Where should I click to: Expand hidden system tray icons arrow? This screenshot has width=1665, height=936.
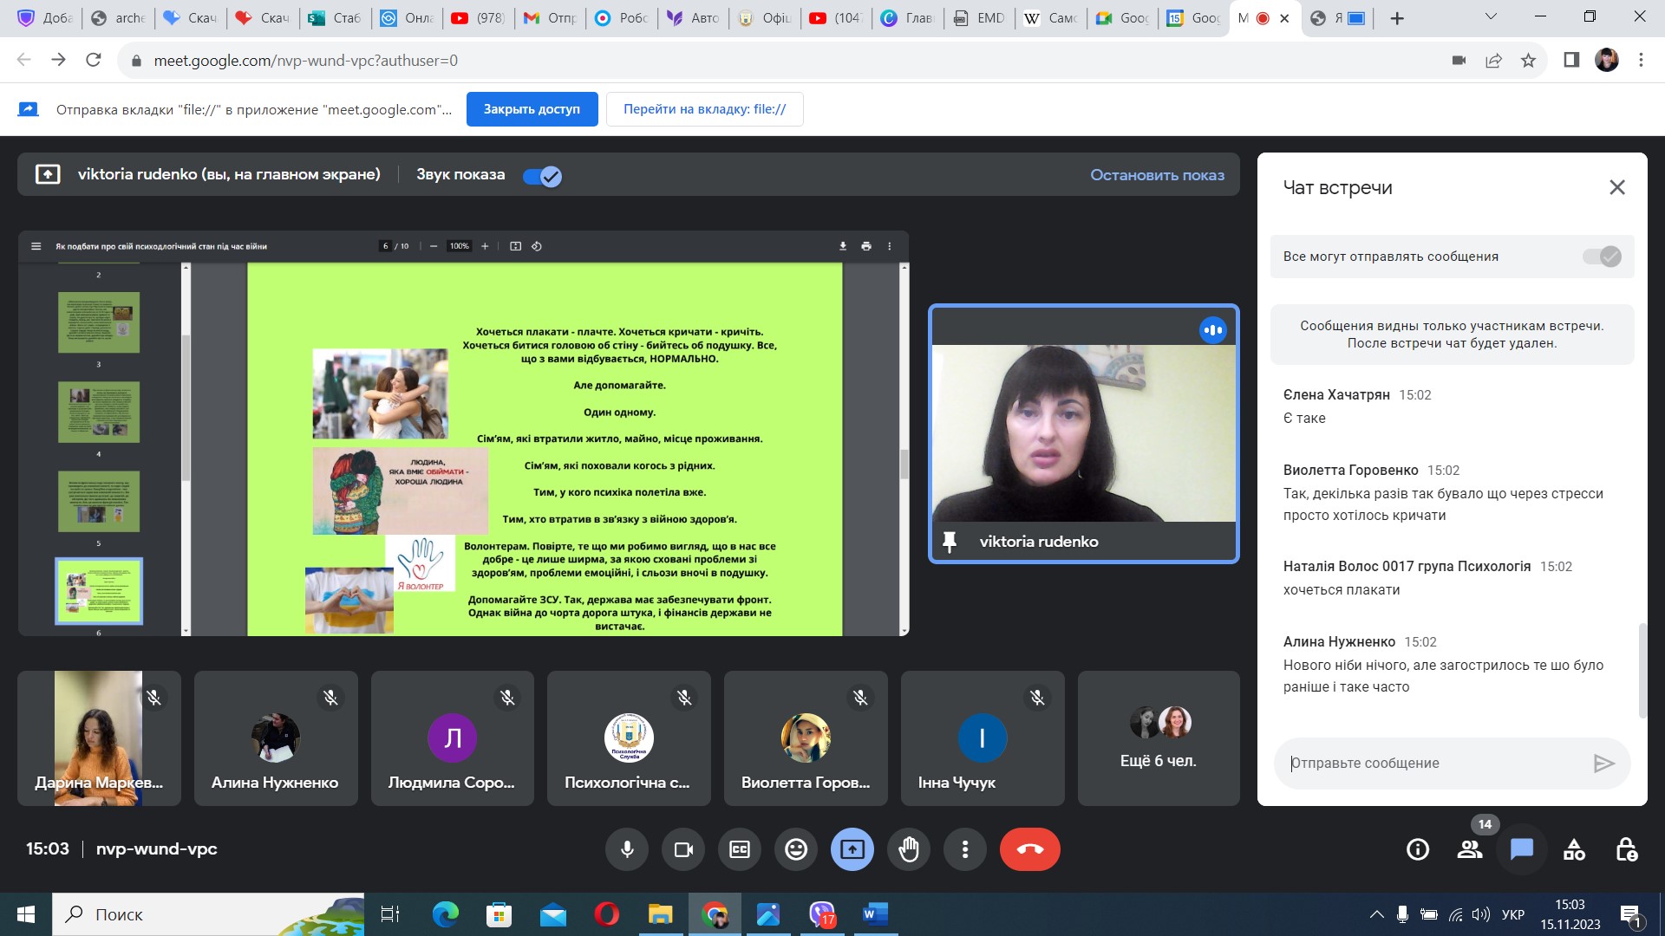1376,914
